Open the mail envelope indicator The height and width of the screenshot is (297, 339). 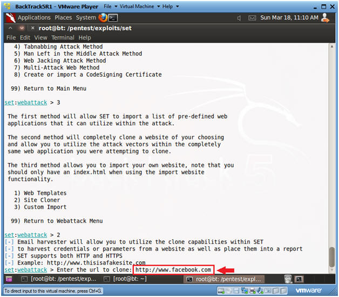(252, 18)
